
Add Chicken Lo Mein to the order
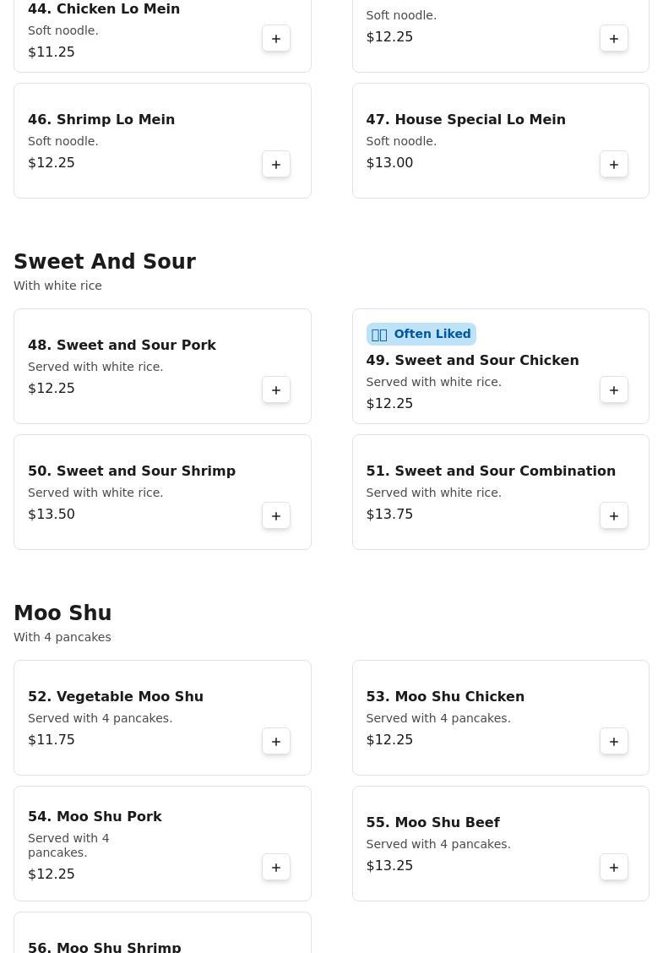pos(276,39)
